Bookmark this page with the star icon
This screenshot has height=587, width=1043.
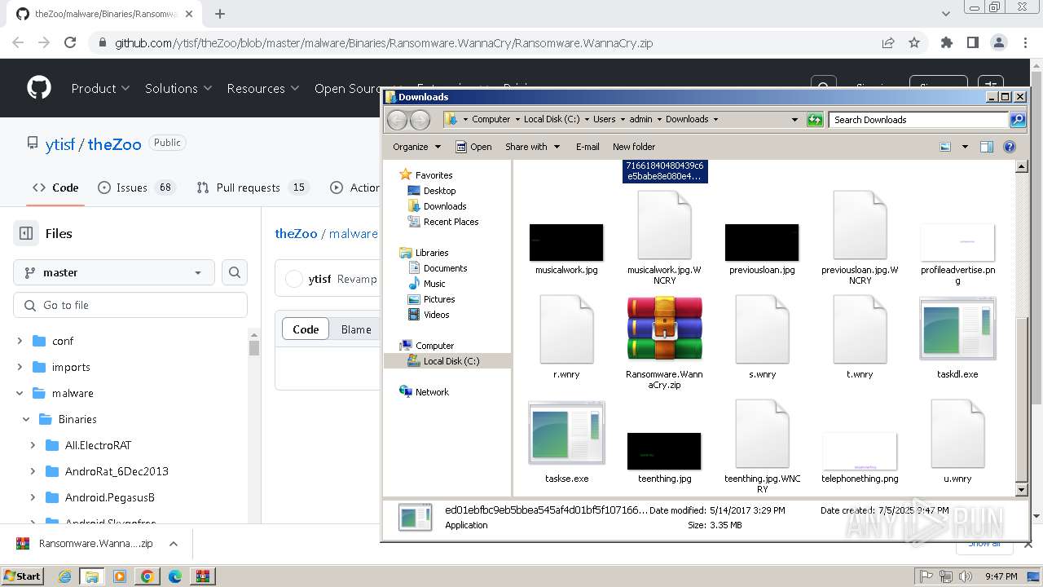click(914, 42)
